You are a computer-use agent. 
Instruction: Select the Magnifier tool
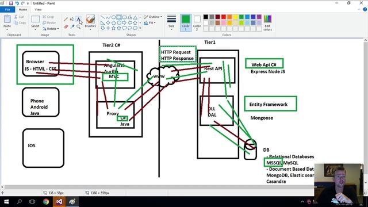(x=78, y=27)
